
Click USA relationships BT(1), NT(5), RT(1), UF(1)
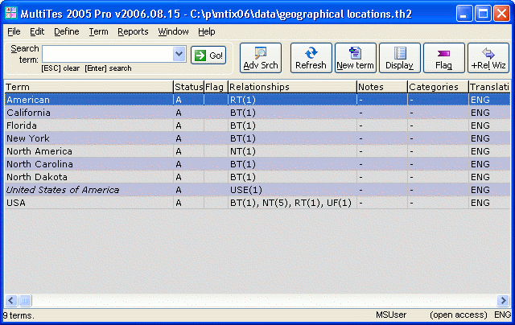(x=290, y=203)
